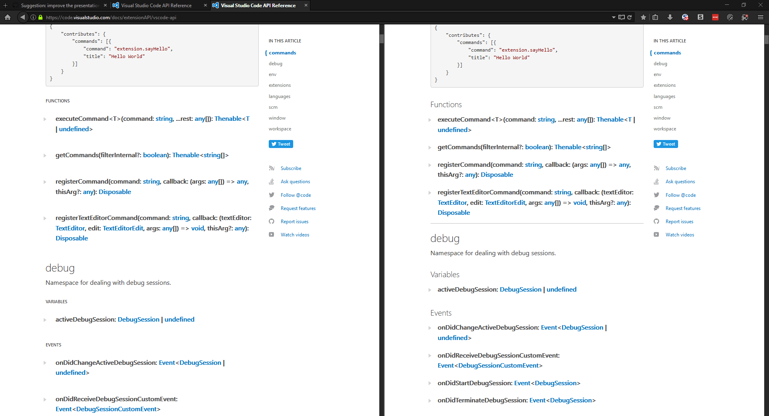Open the Downloads panel
769x416 pixels.
click(x=670, y=17)
